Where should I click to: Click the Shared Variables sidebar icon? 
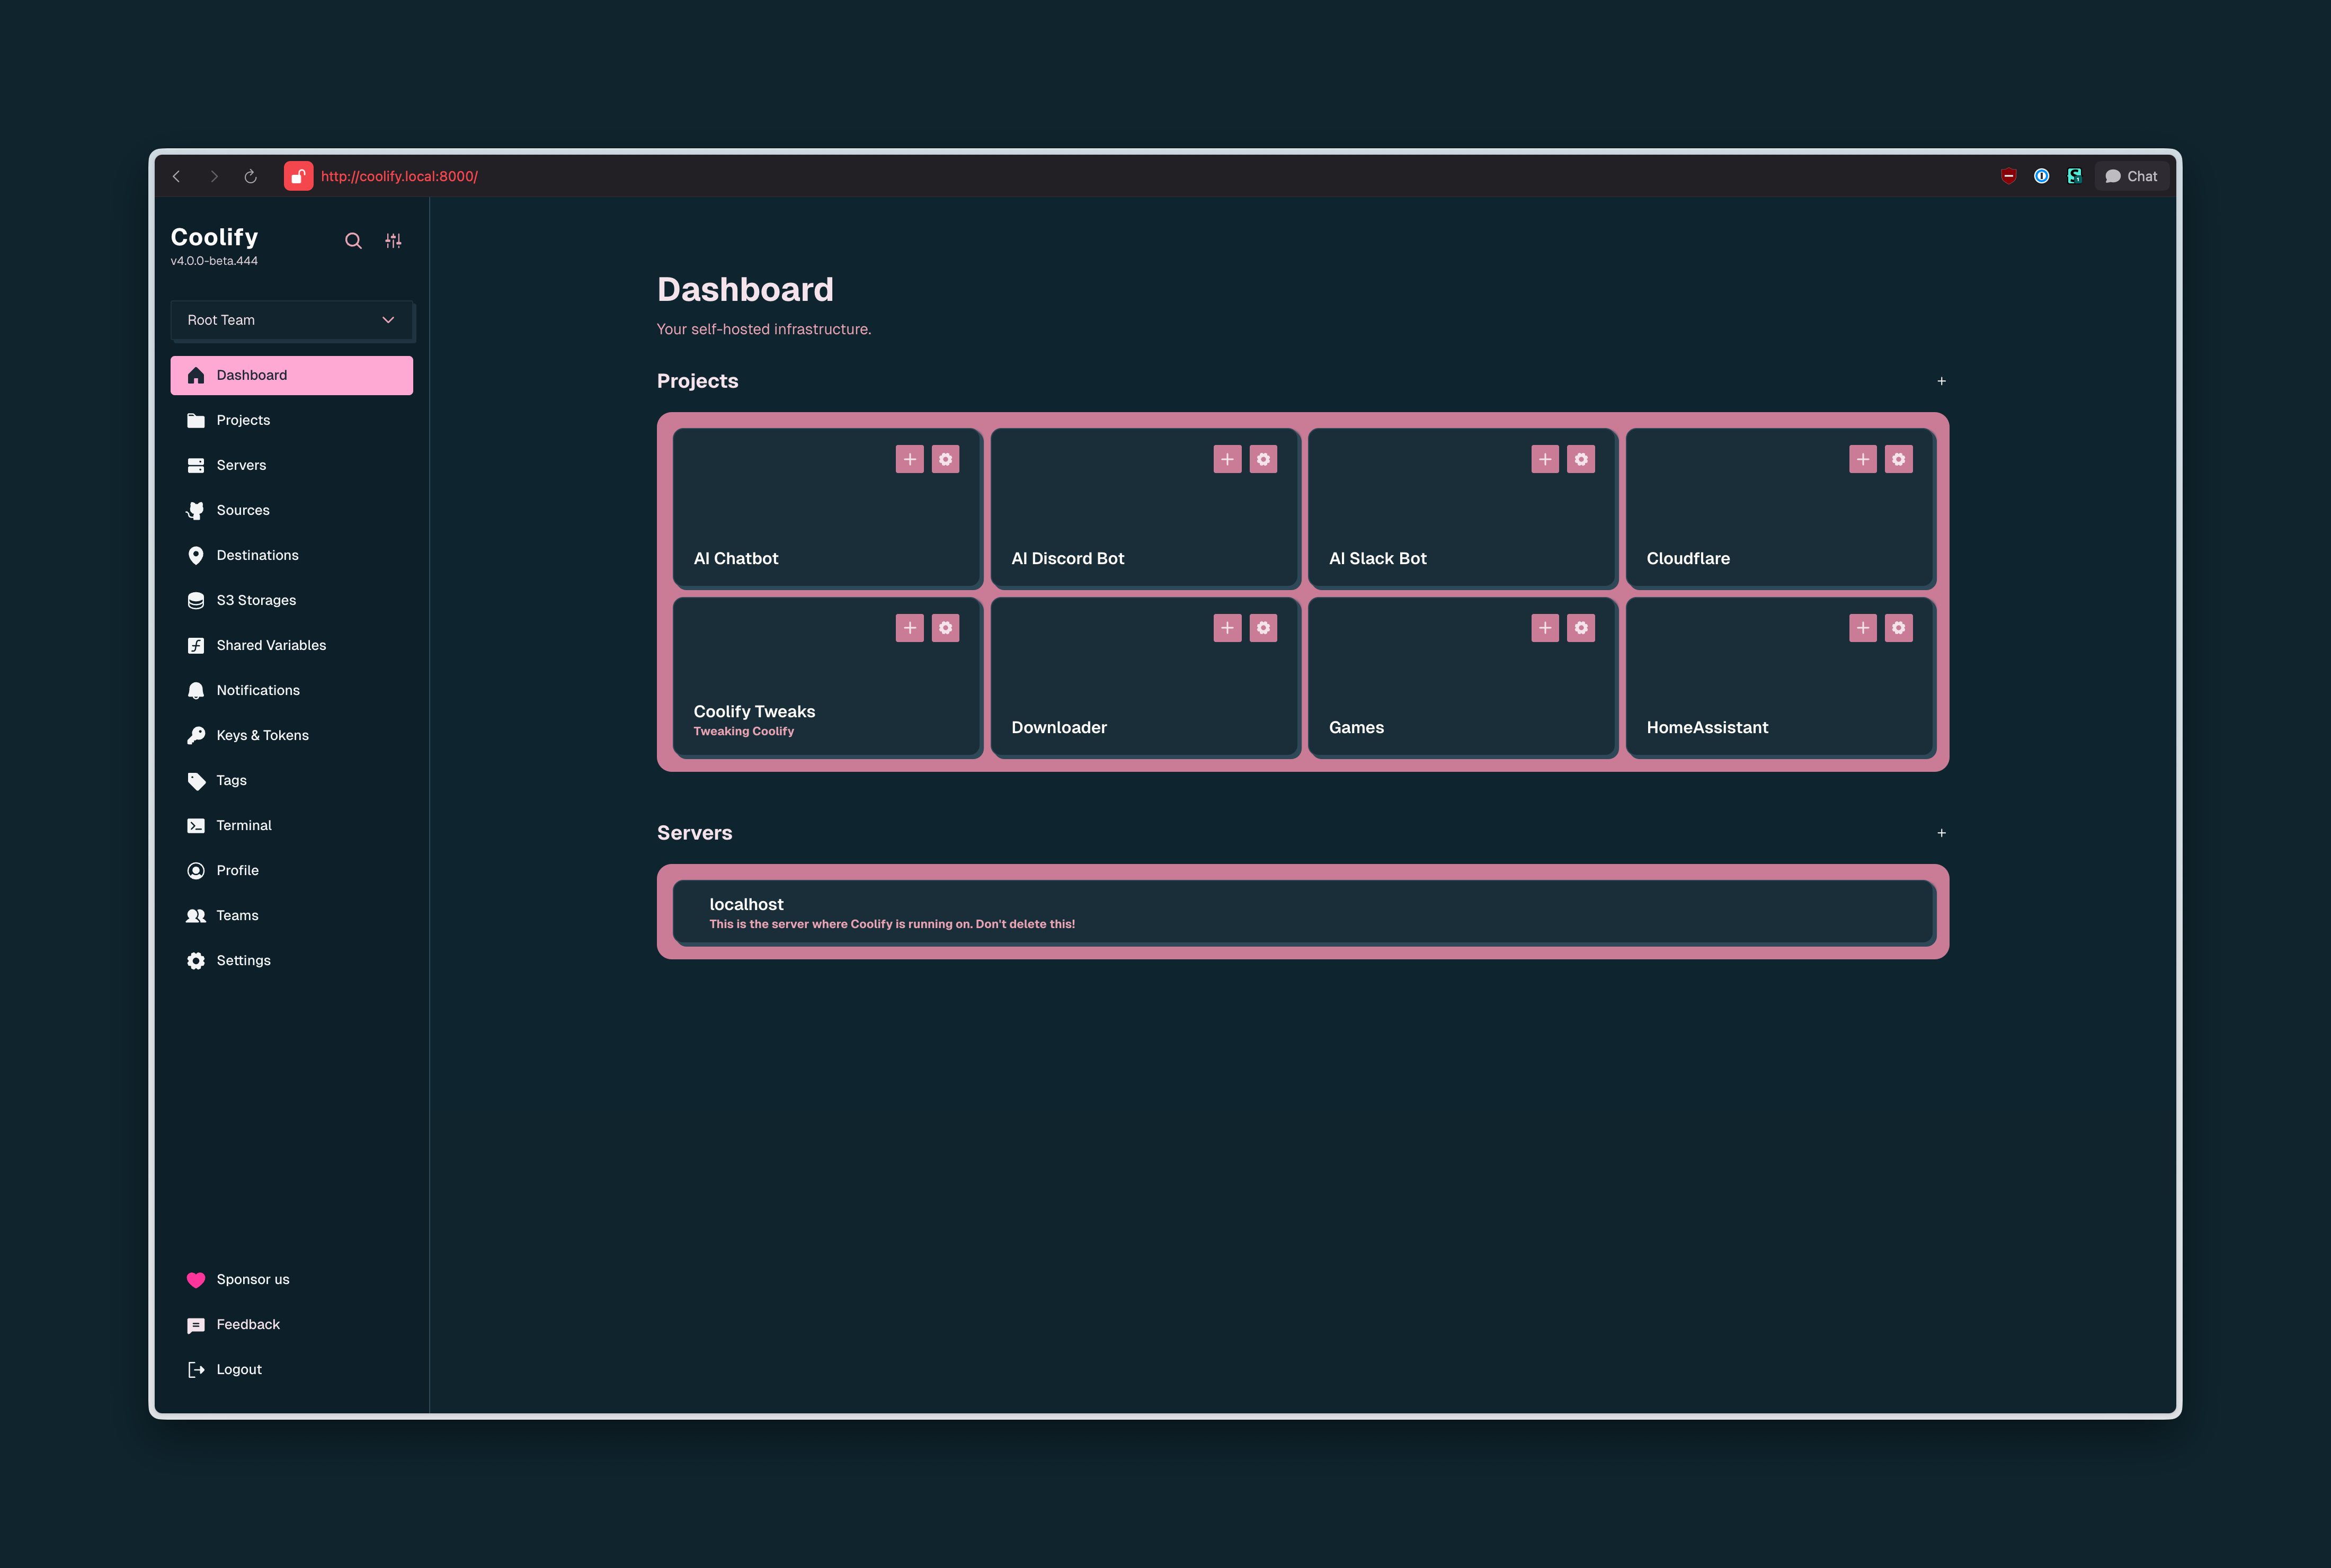click(195, 645)
